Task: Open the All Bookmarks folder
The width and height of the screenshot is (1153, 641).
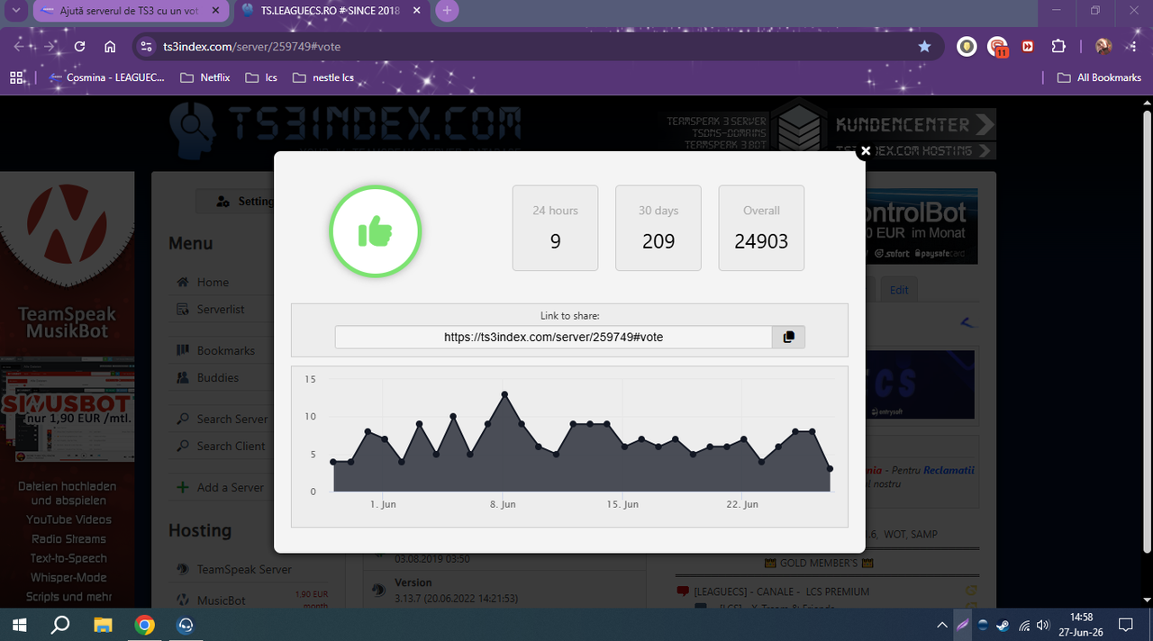Action: (1099, 77)
